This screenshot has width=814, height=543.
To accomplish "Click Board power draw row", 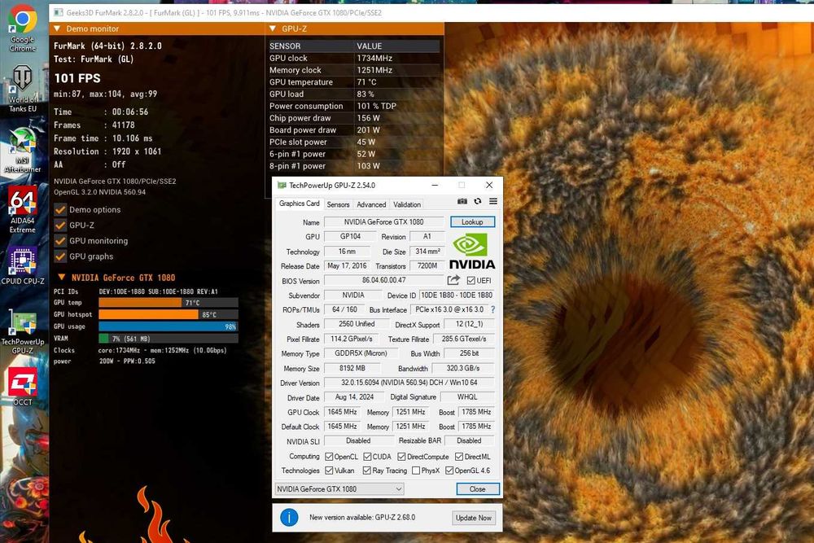I will point(354,129).
